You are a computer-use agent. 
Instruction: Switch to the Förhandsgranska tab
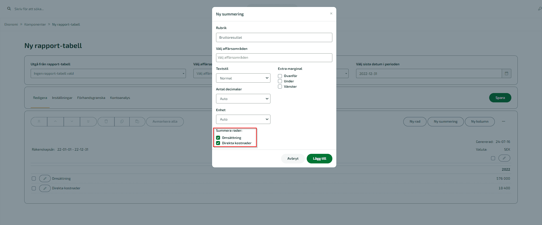pyautogui.click(x=91, y=98)
